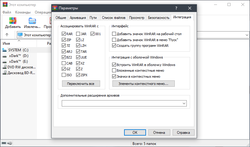The width and height of the screenshot is (250, 147).
Task: Toggle LZH association checkbox
Action: [x=78, y=46]
